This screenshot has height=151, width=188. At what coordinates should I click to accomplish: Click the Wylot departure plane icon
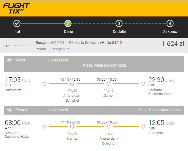pyautogui.click(x=9, y=60)
